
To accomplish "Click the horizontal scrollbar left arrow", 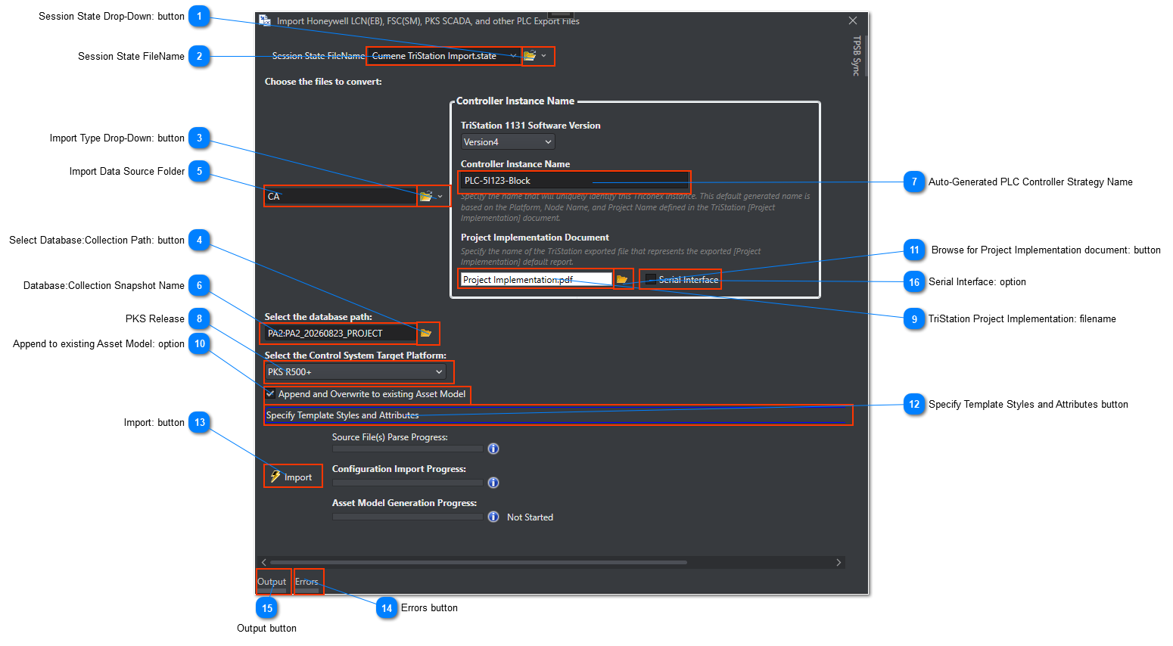I will (x=264, y=563).
